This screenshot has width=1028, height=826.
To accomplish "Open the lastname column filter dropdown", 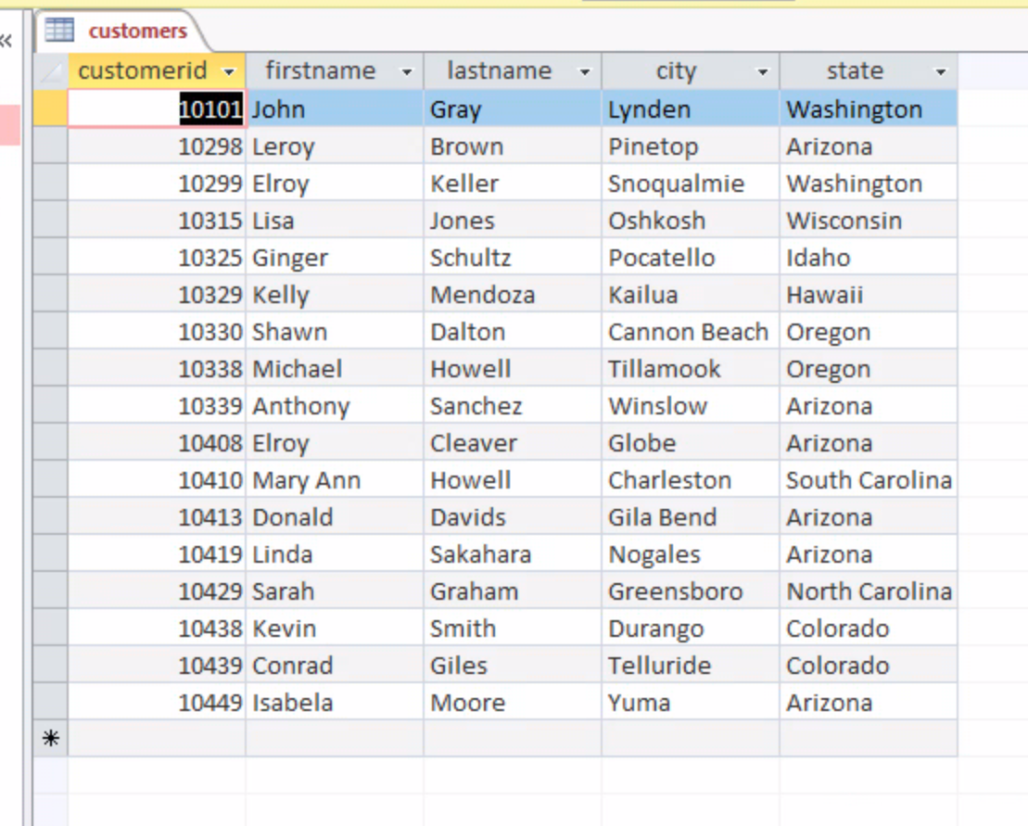I will tap(585, 71).
